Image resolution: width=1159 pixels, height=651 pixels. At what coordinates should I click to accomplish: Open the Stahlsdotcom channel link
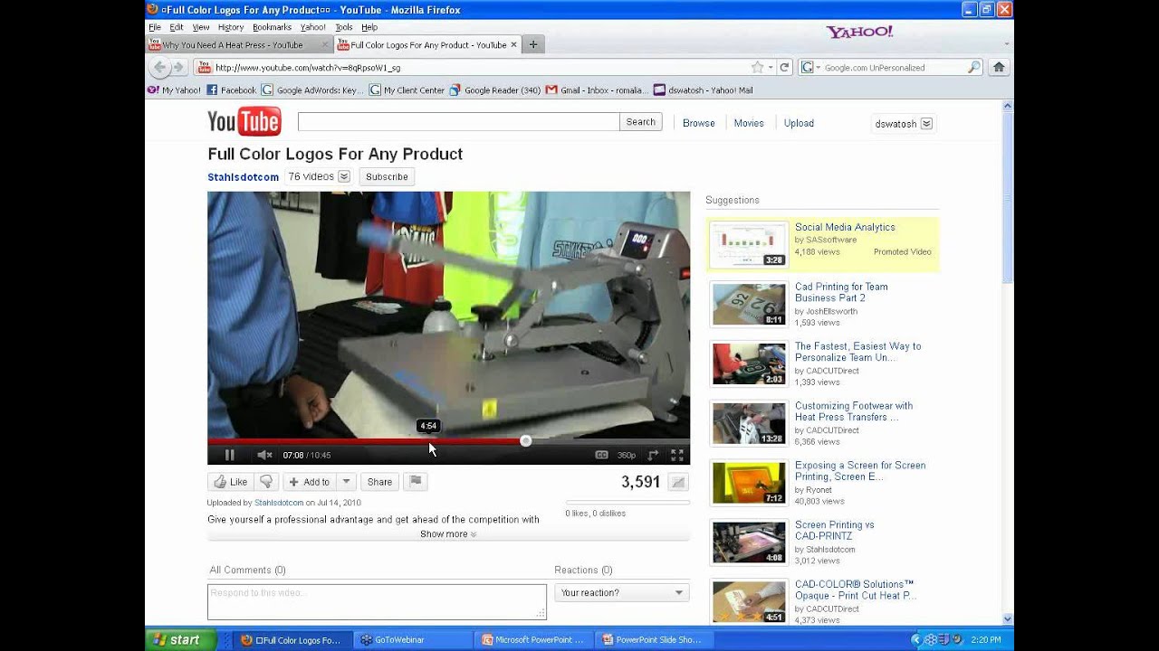[x=243, y=177]
